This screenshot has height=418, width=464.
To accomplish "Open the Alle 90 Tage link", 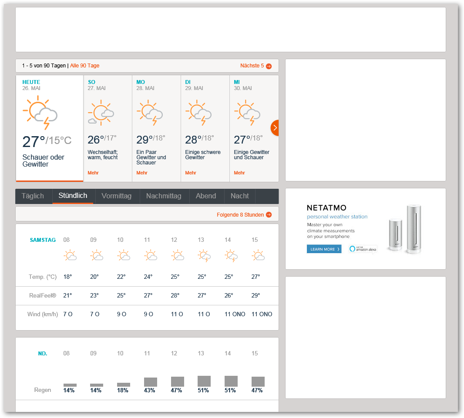I will pos(85,66).
